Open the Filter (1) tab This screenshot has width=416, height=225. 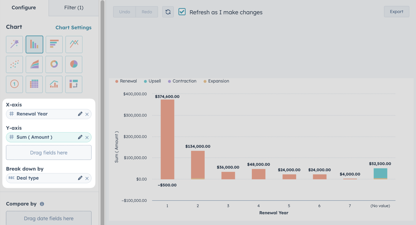pyautogui.click(x=74, y=8)
